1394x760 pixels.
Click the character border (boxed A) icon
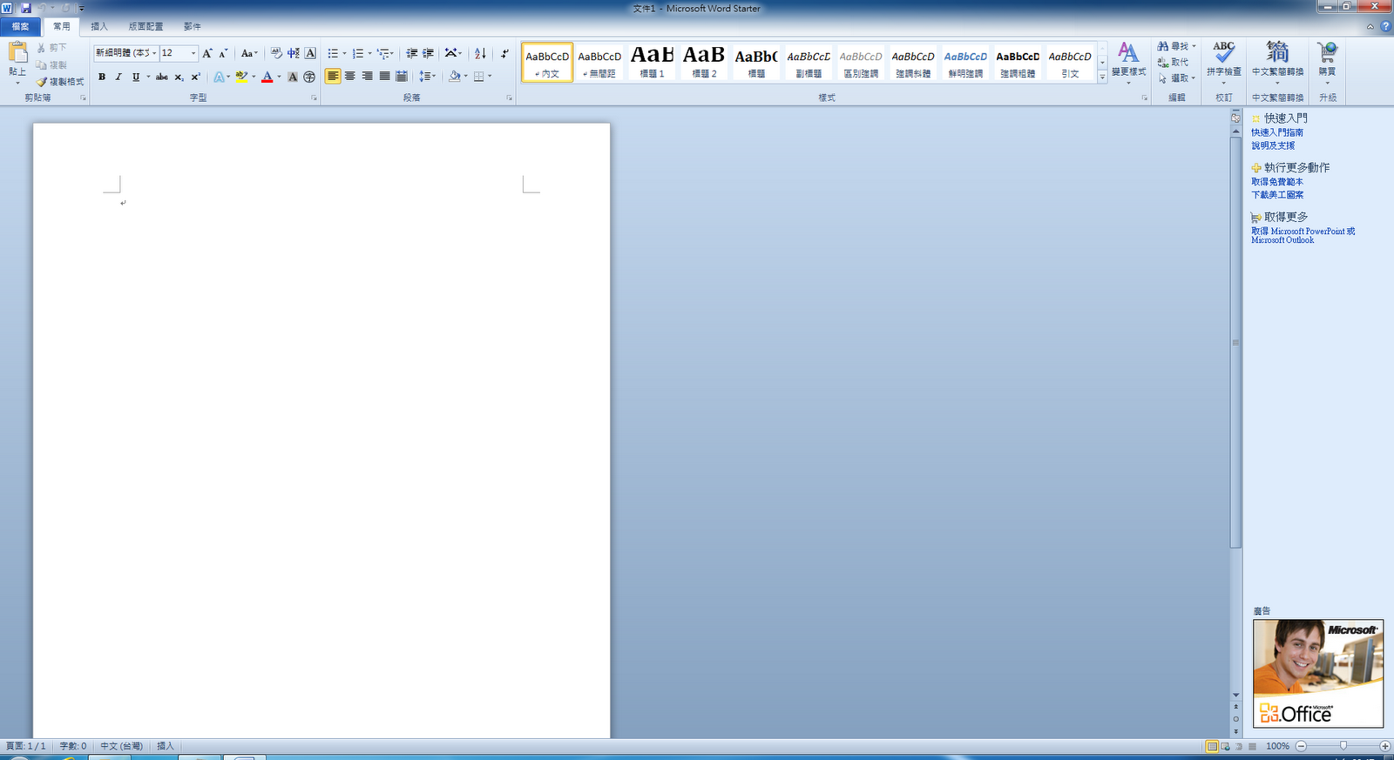coord(310,53)
